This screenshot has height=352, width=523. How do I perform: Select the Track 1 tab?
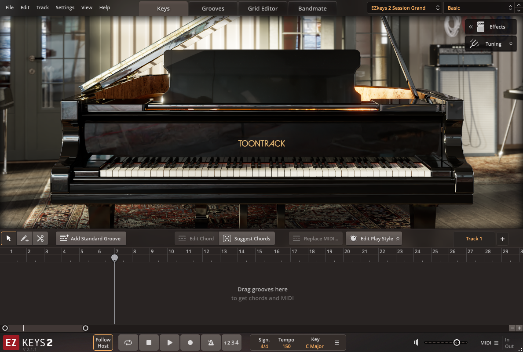[x=474, y=238]
